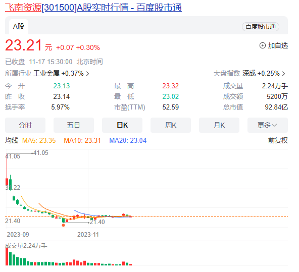Click the current price 23.21

(x=23, y=45)
